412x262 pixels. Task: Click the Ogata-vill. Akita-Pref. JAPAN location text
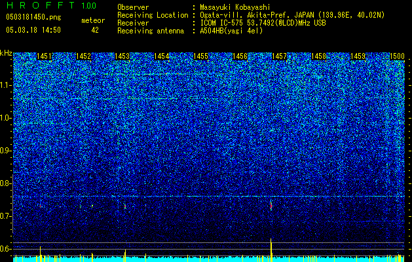click(292, 15)
